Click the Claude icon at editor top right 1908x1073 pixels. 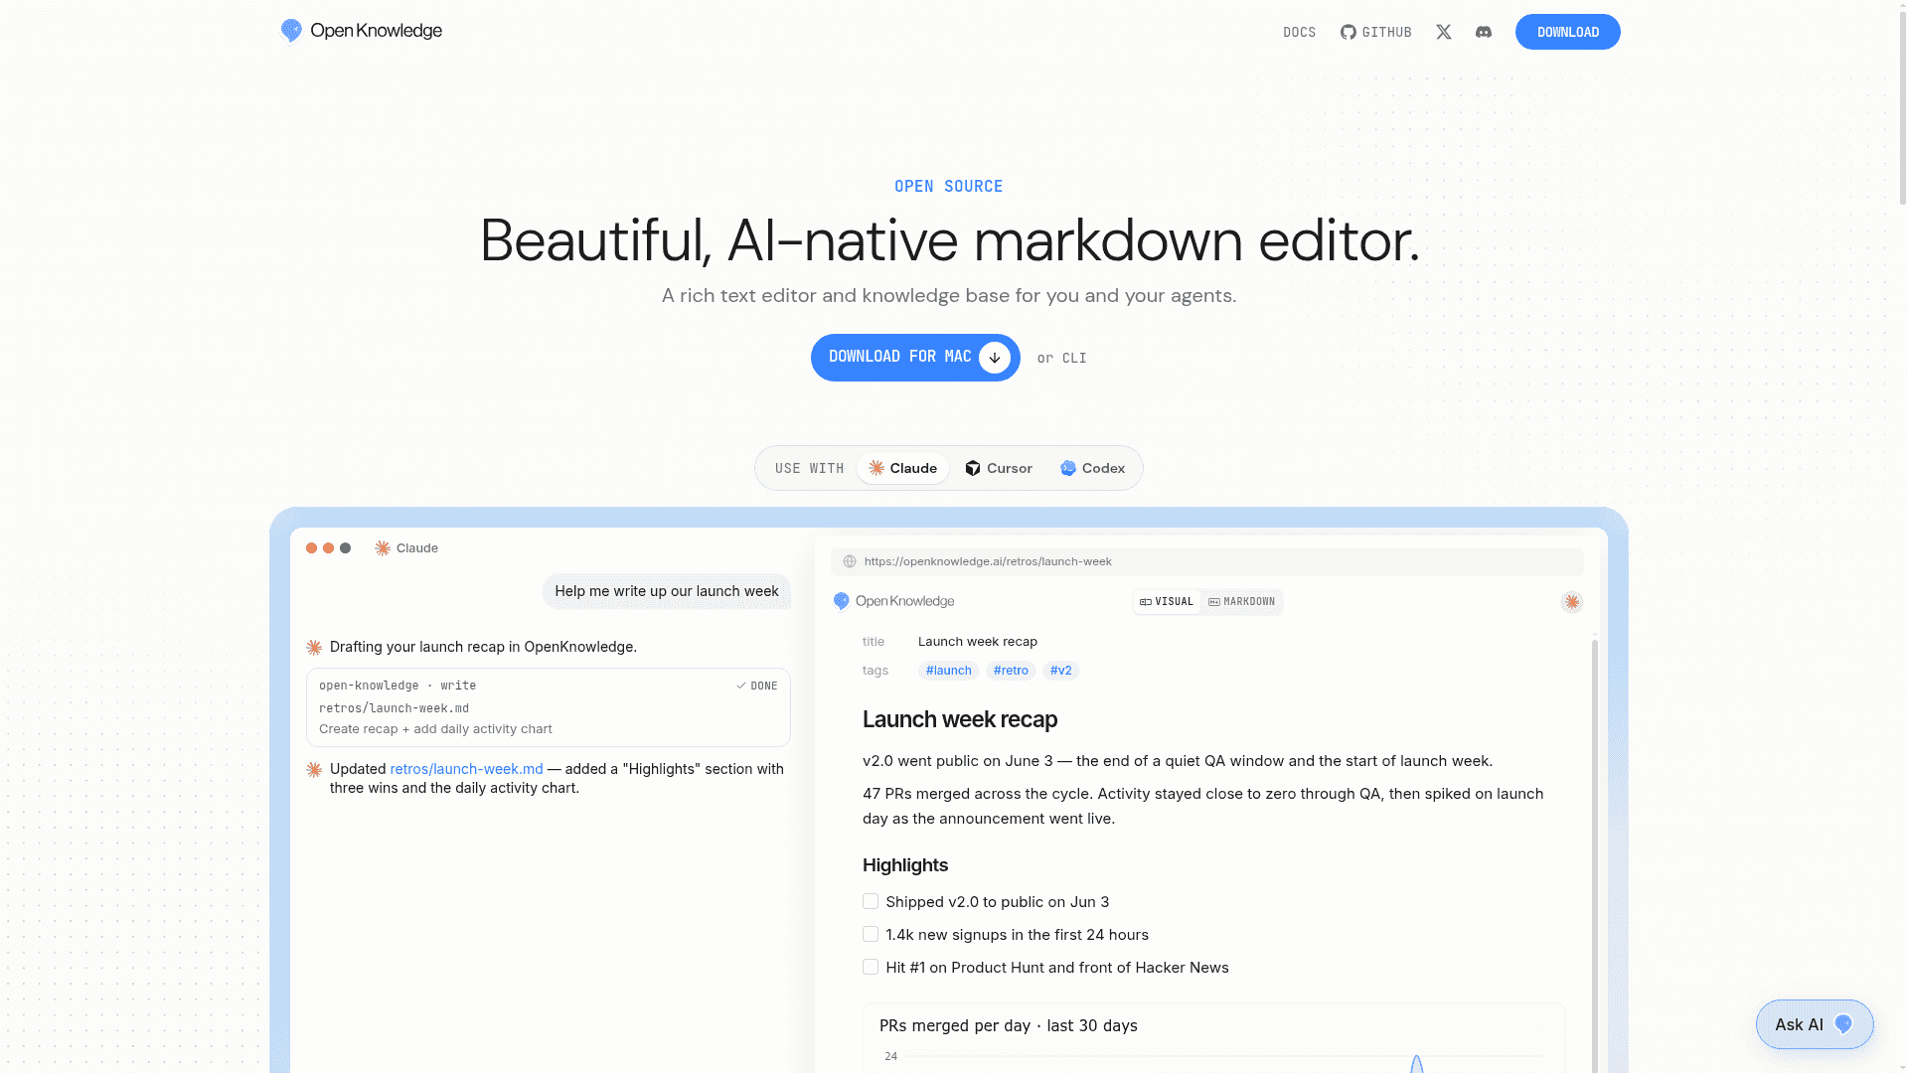(1572, 601)
